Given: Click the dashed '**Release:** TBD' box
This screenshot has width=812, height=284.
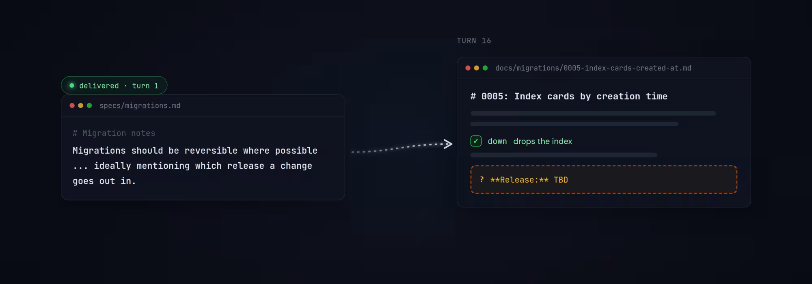Looking at the screenshot, I should coord(604,179).
